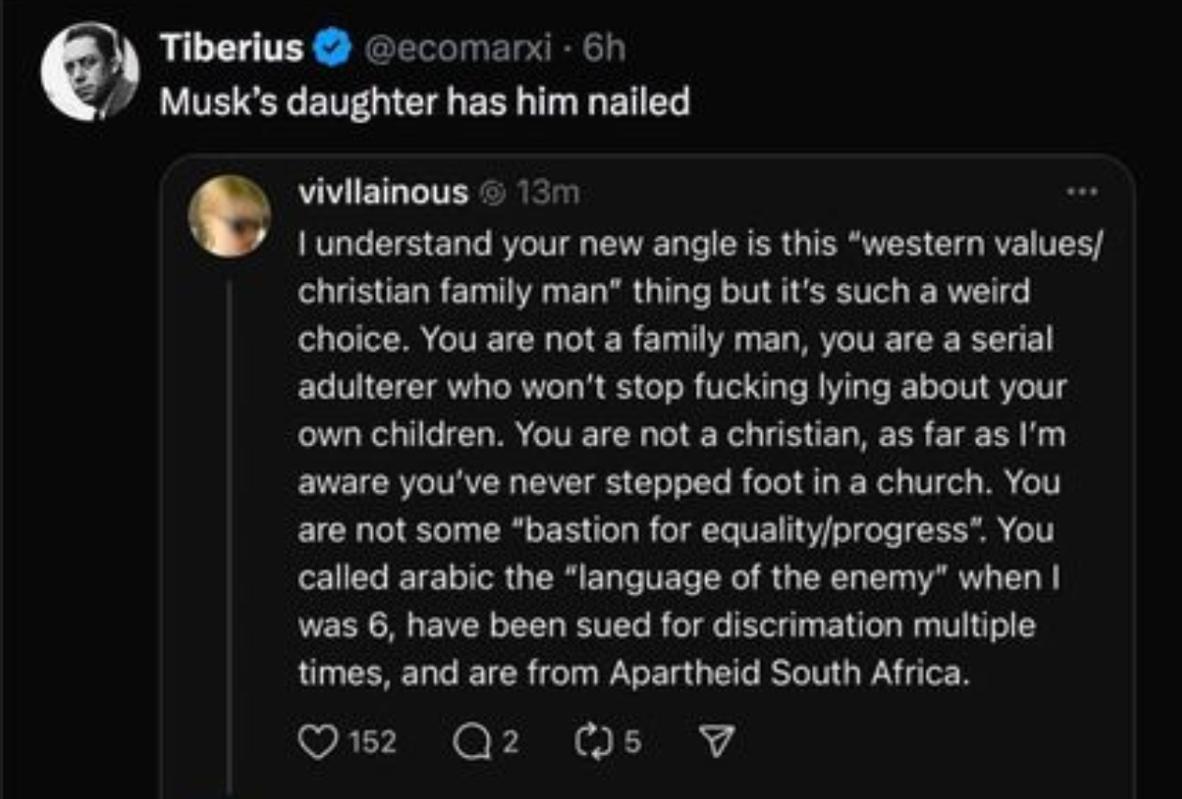1182x799 pixels.
Task: Click the 2 replies count
Action: click(509, 742)
